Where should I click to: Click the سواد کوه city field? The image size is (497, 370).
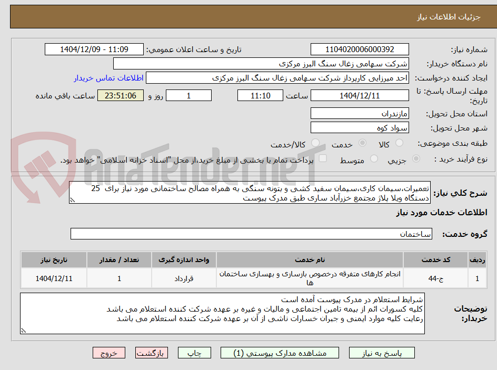coord(360,128)
